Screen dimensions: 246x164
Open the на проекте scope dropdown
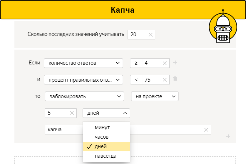155,96
